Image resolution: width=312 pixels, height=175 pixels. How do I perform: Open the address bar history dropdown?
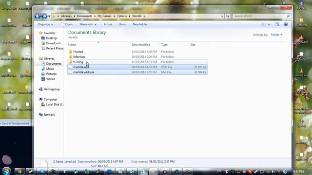222,16
